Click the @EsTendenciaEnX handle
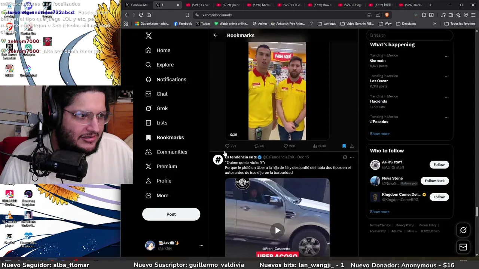Image resolution: width=479 pixels, height=269 pixels. click(278, 157)
